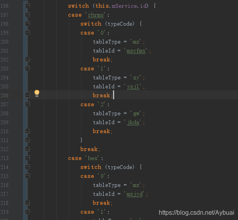The image size is (238, 220).
Task: Click the fold end marker on line 218
Action: click(x=27, y=202)
